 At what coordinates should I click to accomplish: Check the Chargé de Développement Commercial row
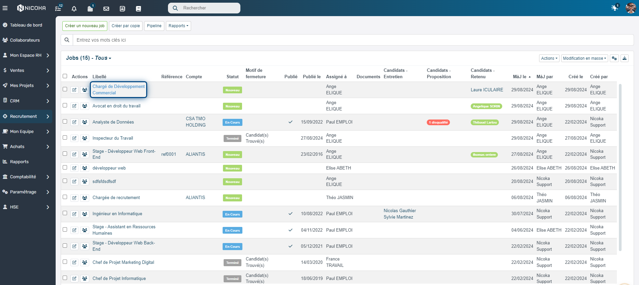pos(65,89)
